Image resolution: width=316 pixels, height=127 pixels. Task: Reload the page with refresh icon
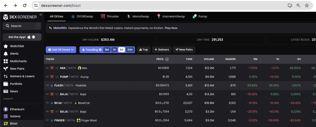click(24, 5)
